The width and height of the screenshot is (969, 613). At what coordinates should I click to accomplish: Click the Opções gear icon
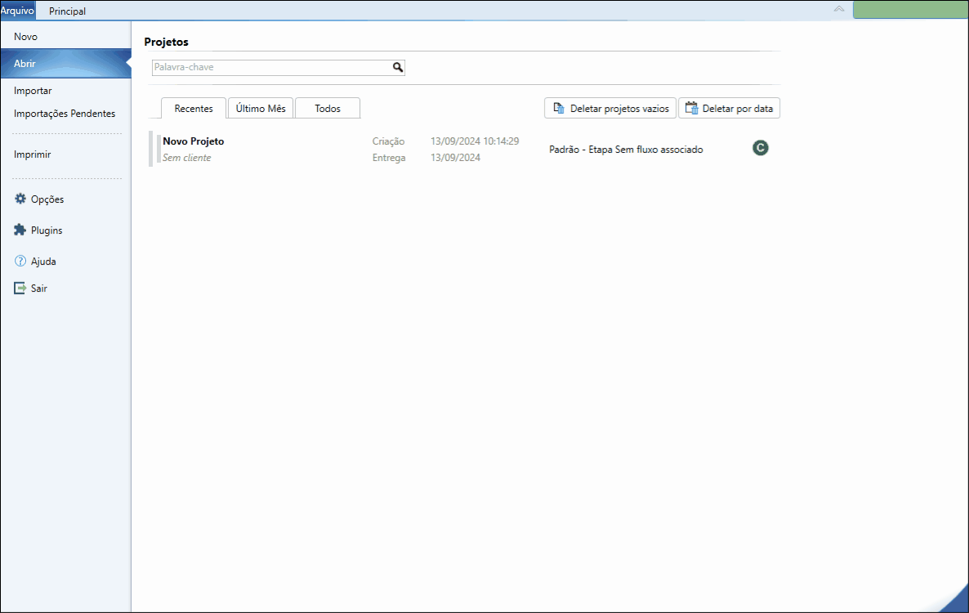20,199
